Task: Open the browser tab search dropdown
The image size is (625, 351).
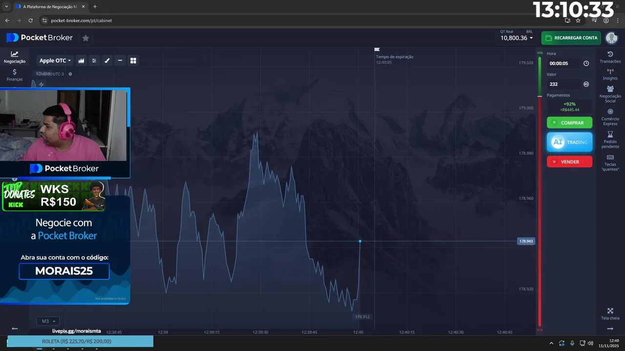Action: [6, 7]
